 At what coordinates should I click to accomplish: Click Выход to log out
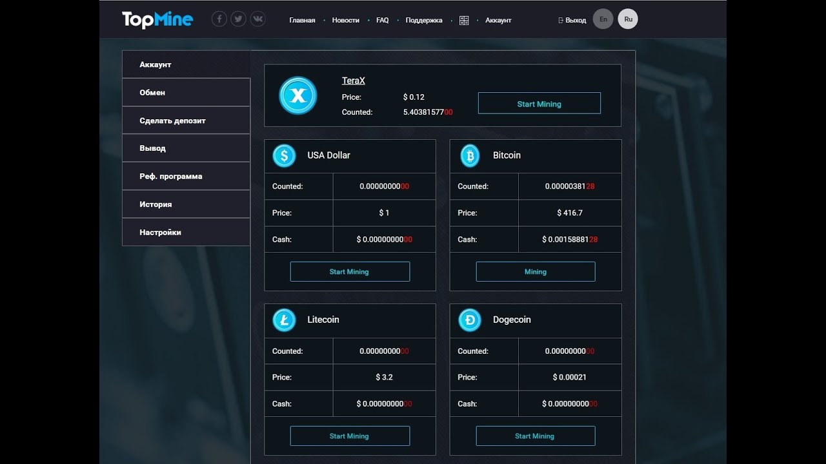(x=572, y=21)
